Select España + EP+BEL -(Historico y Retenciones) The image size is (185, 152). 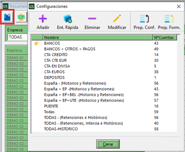[x=104, y=95]
